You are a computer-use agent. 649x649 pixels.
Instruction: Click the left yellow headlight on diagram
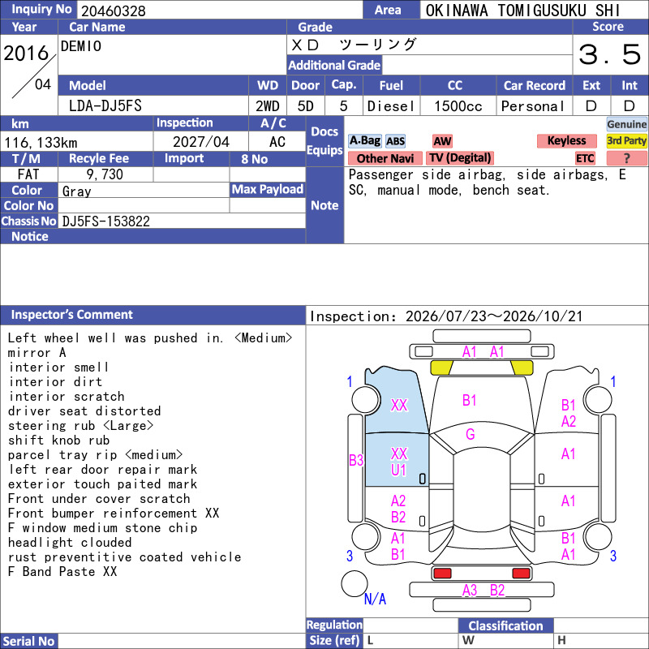tap(441, 367)
